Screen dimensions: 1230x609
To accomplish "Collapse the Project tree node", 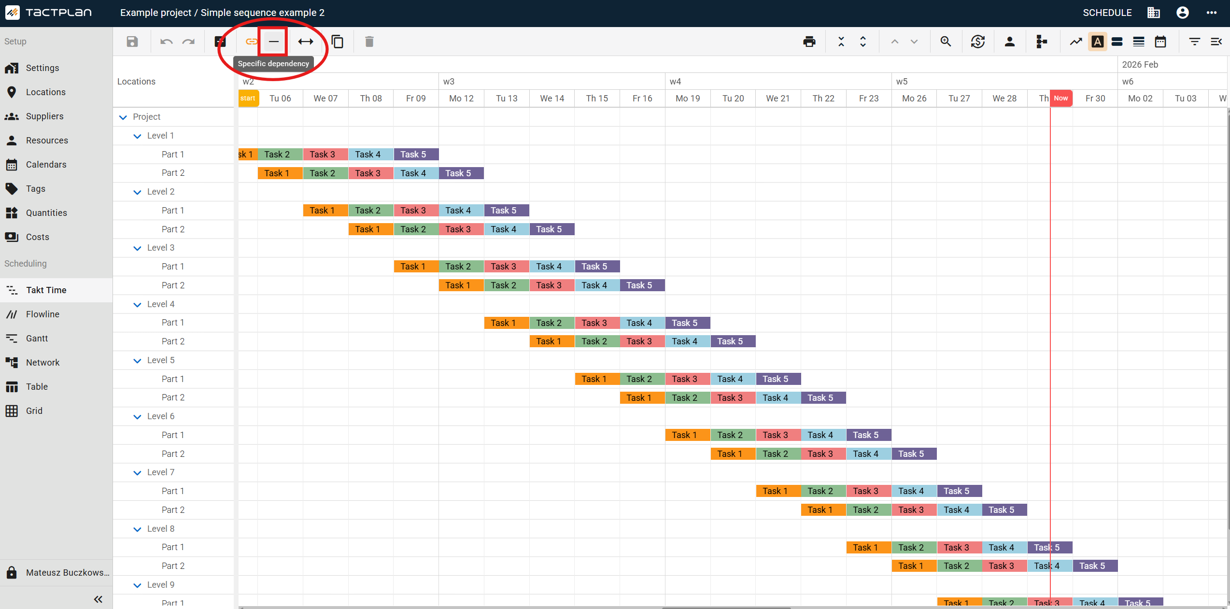I will tap(123, 117).
